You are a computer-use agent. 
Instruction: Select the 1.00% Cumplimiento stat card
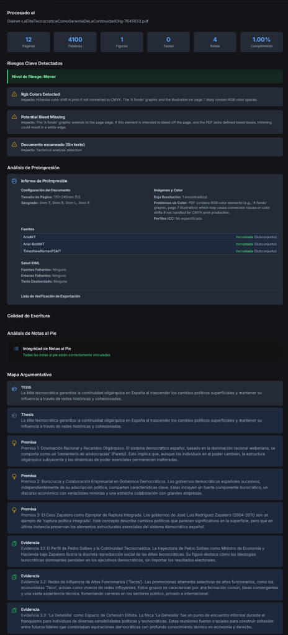coord(262,42)
